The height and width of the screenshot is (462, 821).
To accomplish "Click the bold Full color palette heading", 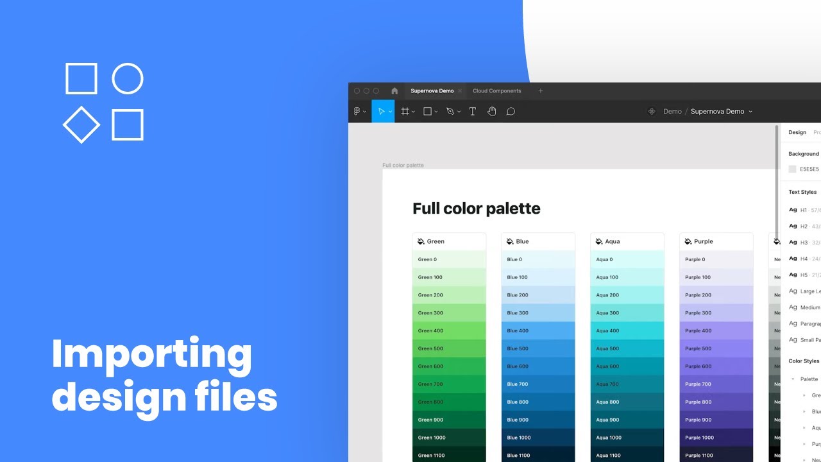I will [477, 209].
